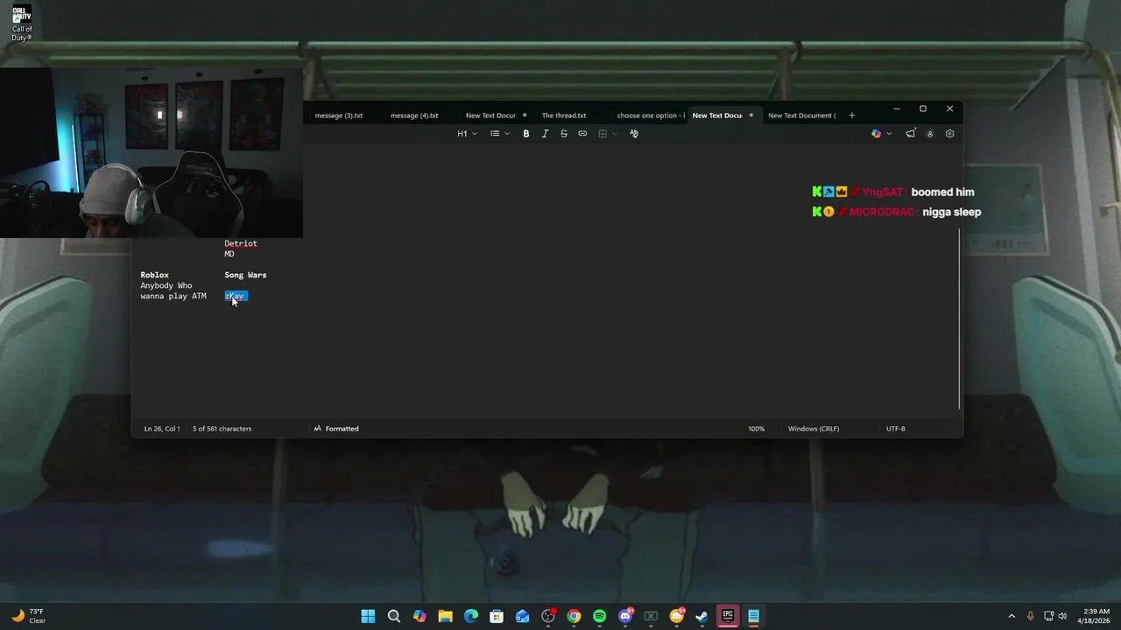1121x630 pixels.
Task: Apply strikethrough formatting in Notepad toolbar
Action: point(563,134)
